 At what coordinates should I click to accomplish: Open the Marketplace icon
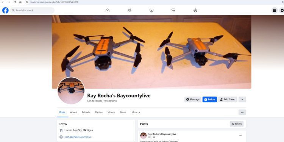173,10
